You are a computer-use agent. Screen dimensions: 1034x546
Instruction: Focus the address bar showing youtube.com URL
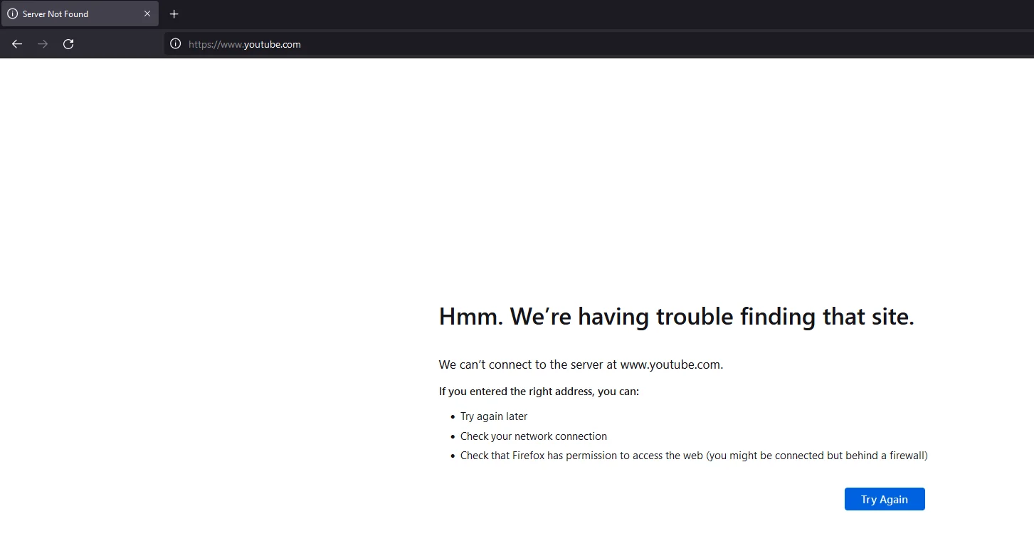tap(598, 44)
